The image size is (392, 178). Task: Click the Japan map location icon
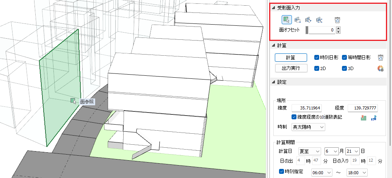(374, 118)
